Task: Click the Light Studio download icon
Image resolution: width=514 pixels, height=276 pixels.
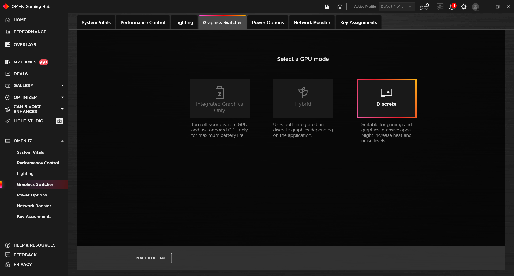Action: (x=59, y=121)
